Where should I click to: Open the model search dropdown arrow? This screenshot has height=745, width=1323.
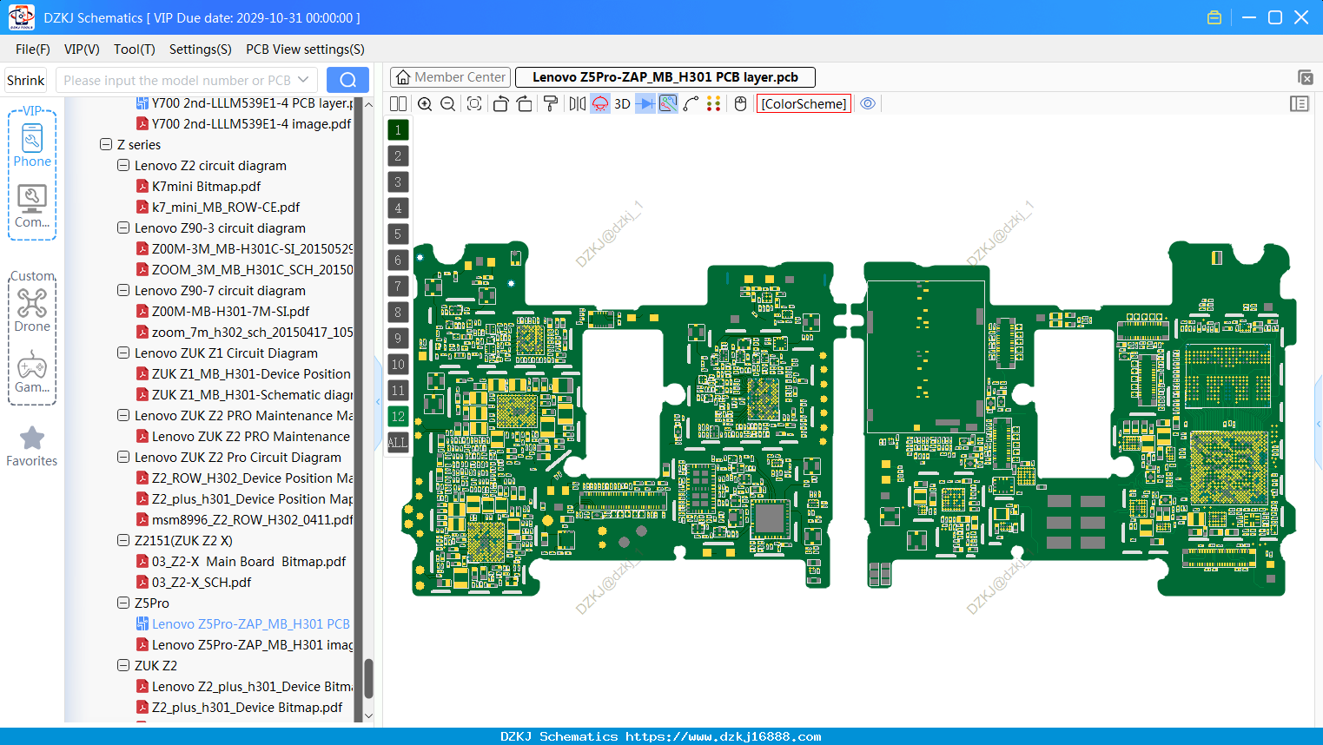pyautogui.click(x=303, y=80)
